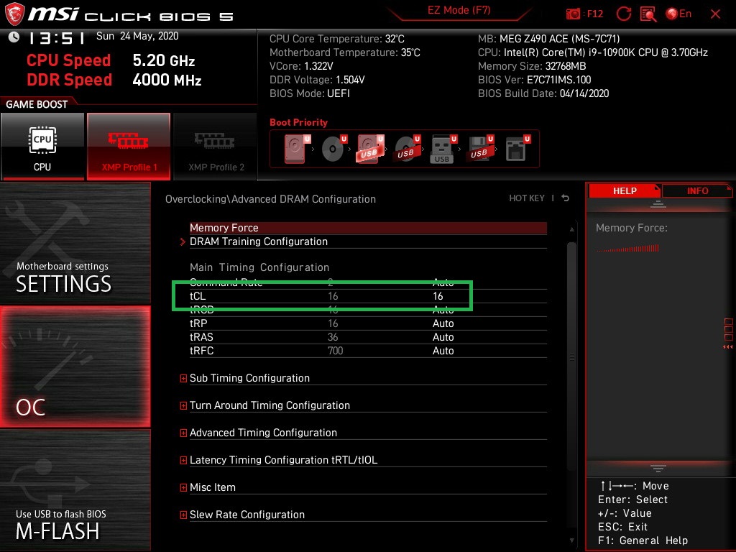The height and width of the screenshot is (552, 736).
Task: Select the optical disc boot device icon without USB label
Action: [333, 149]
